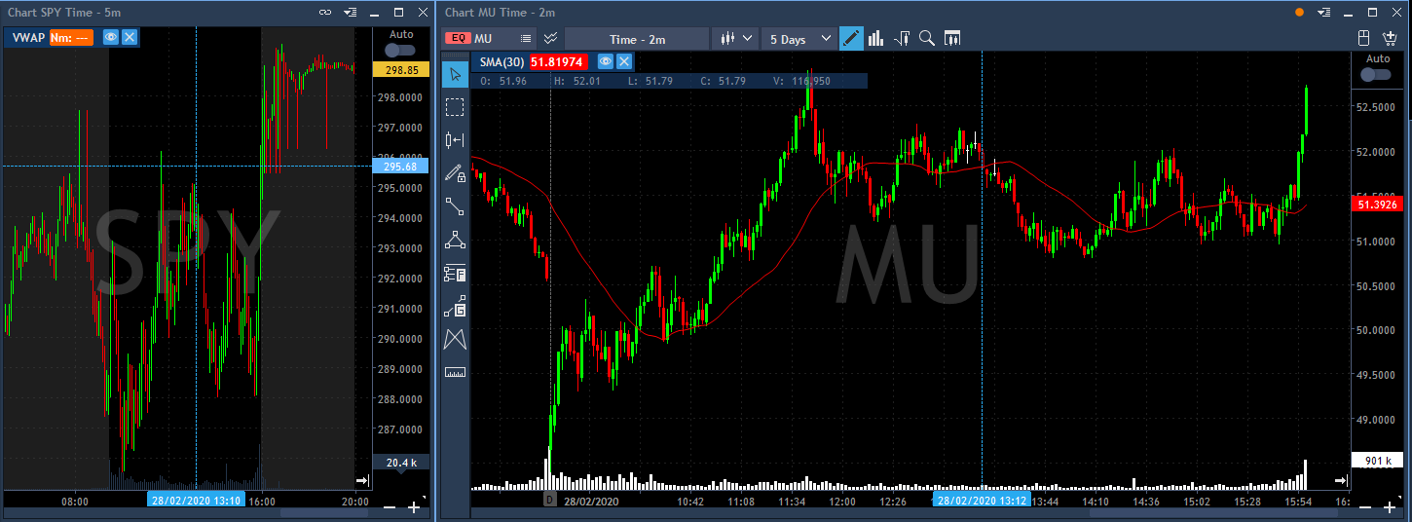
Task: Click the plus zoom-in button on MU time axis
Action: (1388, 507)
